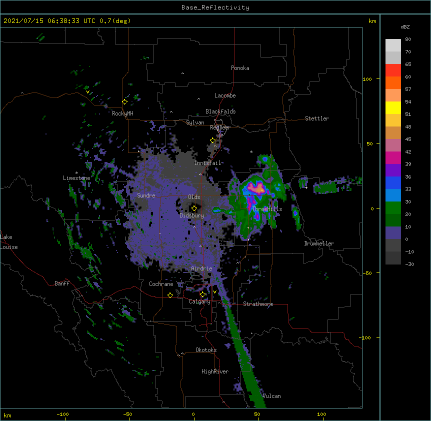Click the Strathmore city label
Viewport: 431px width, 421px height.
tap(258, 304)
